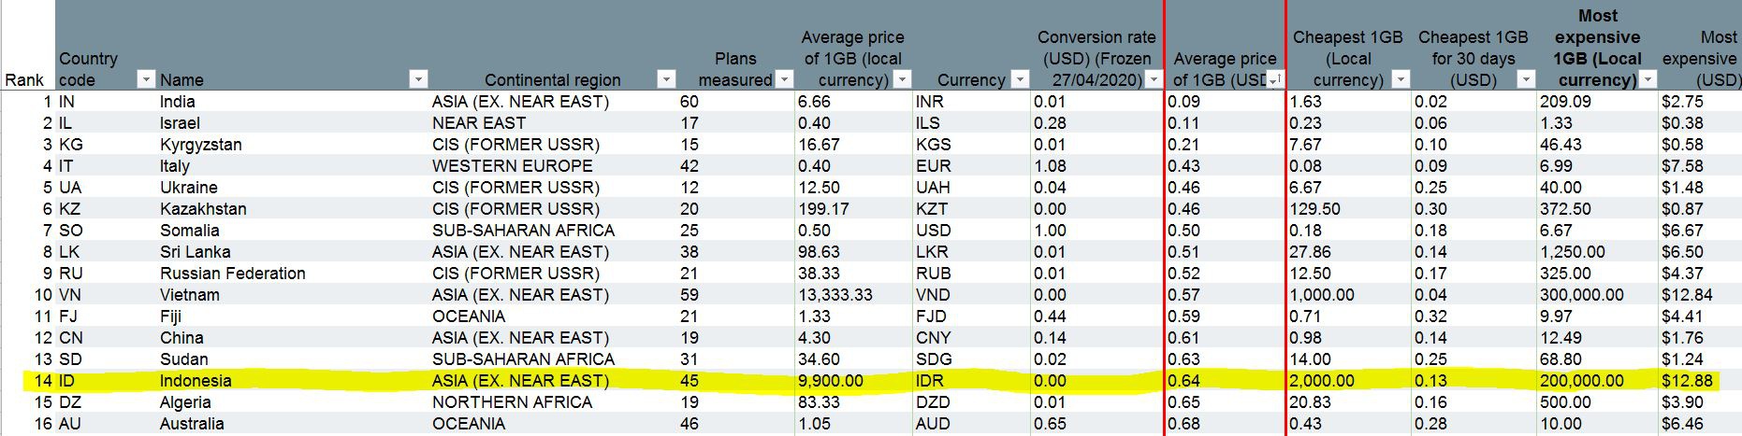Image resolution: width=1742 pixels, height=436 pixels.
Task: Select Kyrgyzstan's CIS (FORMER USSR) region cell
Action: pos(515,145)
